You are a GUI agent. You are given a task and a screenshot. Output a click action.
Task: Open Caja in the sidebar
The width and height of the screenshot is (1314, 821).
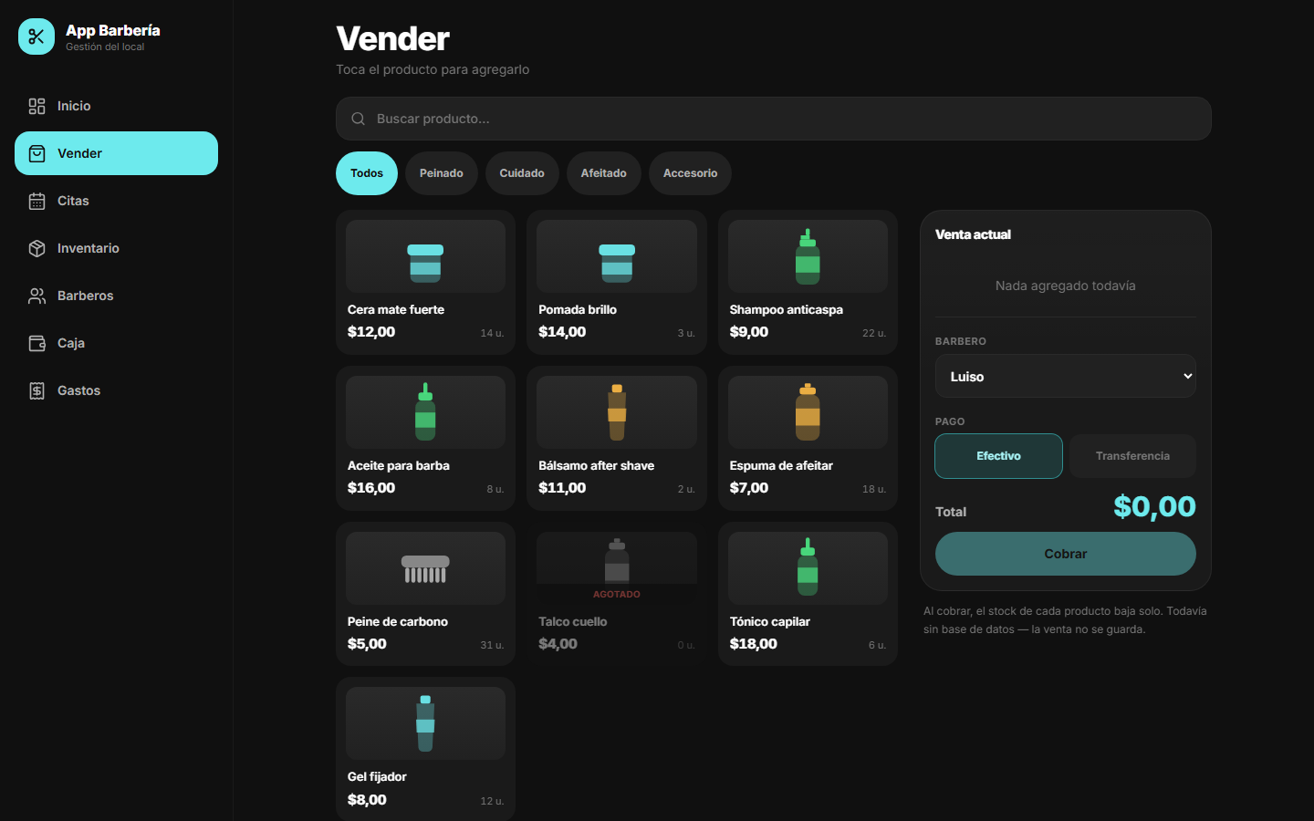click(x=116, y=343)
